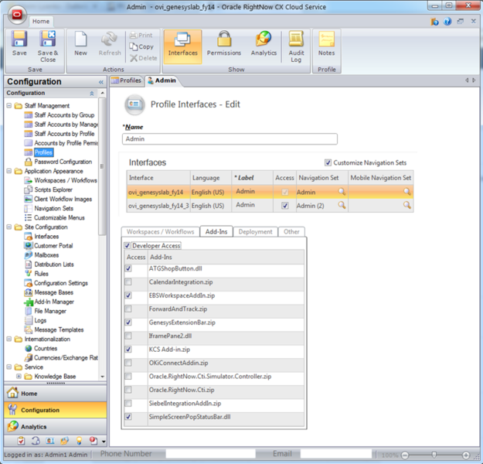This screenshot has height=464, width=483.
Task: Open the Audit Log
Action: click(x=296, y=46)
